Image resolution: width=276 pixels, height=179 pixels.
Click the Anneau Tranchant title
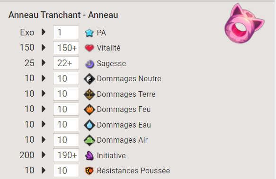point(45,15)
